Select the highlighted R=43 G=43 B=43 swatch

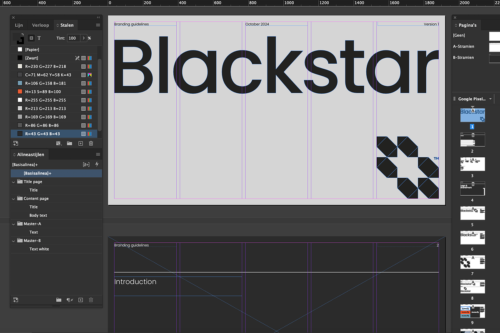tap(54, 134)
